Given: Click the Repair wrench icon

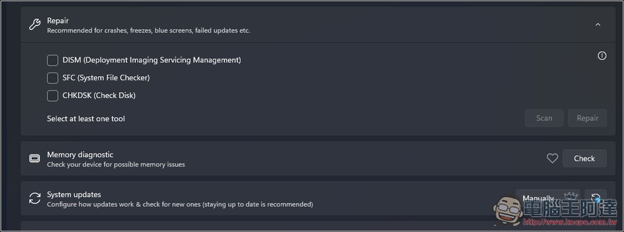Looking at the screenshot, I should [35, 25].
